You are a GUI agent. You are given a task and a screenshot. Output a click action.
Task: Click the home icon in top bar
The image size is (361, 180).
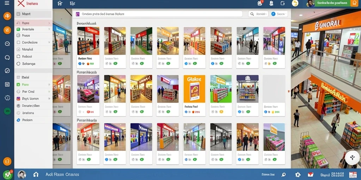[60, 3]
